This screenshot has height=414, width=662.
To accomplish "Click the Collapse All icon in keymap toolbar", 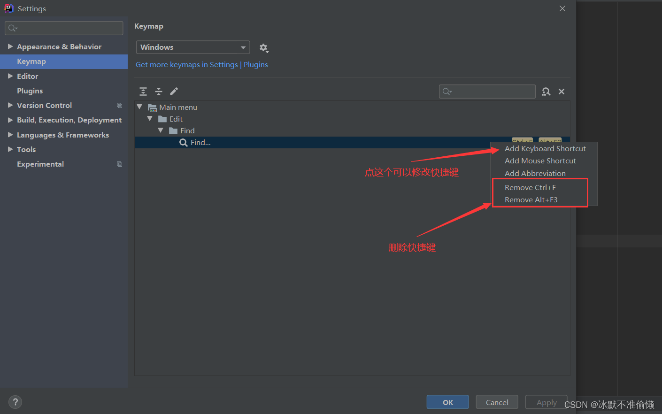I will 159,92.
